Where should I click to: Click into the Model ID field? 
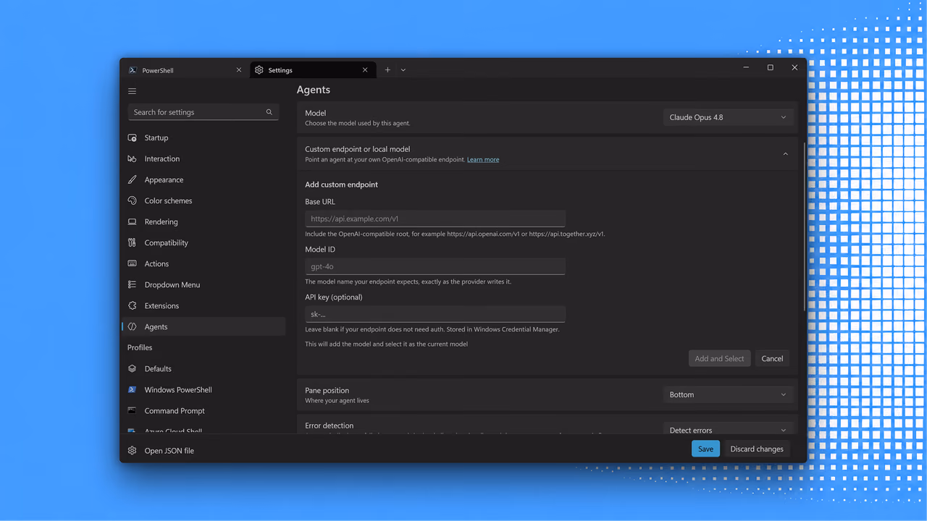tap(435, 266)
